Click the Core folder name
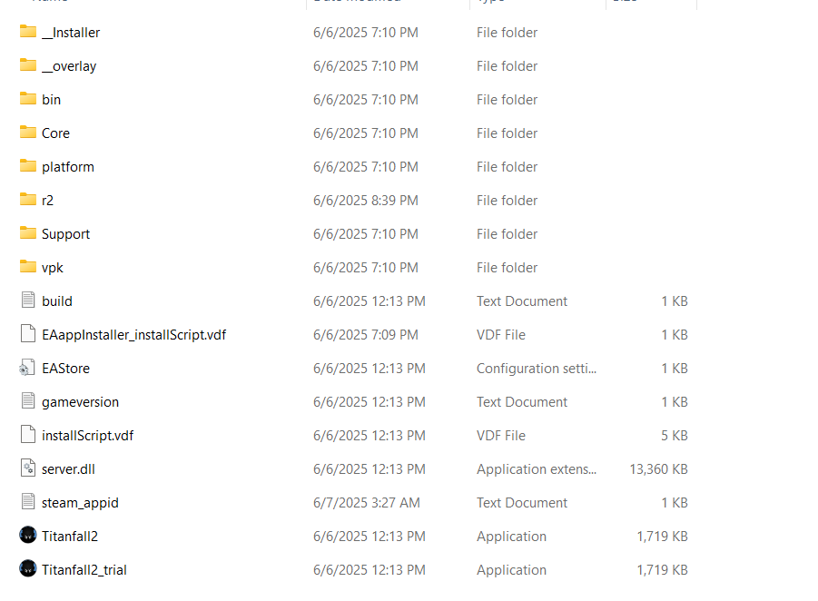Viewport: 818px width, 601px height. pos(55,133)
